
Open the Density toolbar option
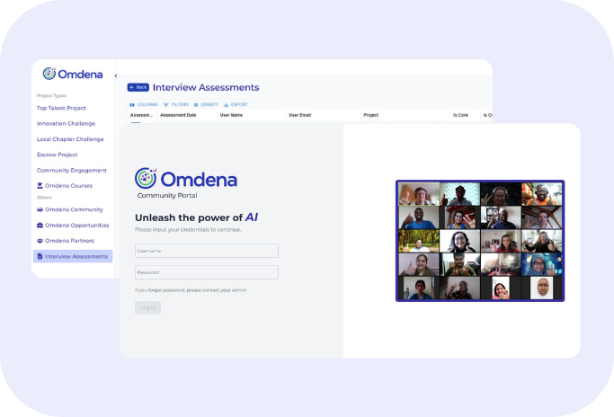click(207, 104)
